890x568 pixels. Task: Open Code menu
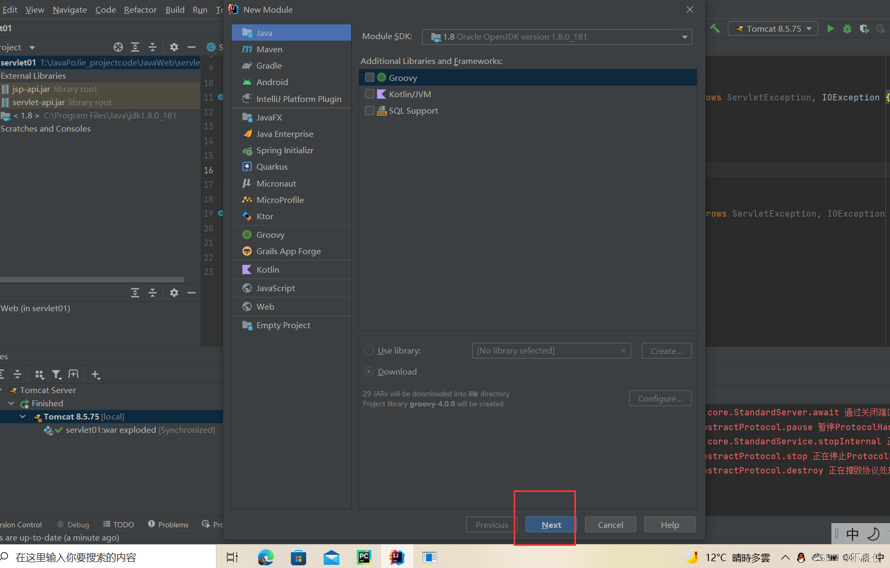tap(106, 10)
